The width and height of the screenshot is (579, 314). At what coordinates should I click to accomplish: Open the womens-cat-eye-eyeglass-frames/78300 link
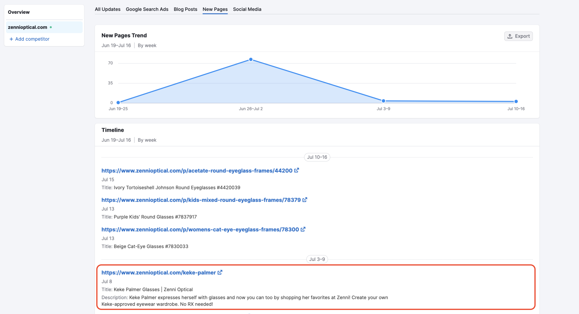click(200, 229)
